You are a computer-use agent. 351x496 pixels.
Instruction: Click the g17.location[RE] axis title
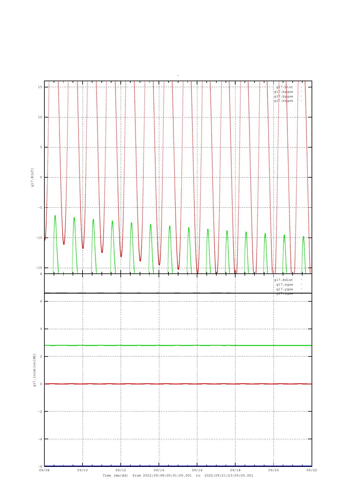click(34, 370)
